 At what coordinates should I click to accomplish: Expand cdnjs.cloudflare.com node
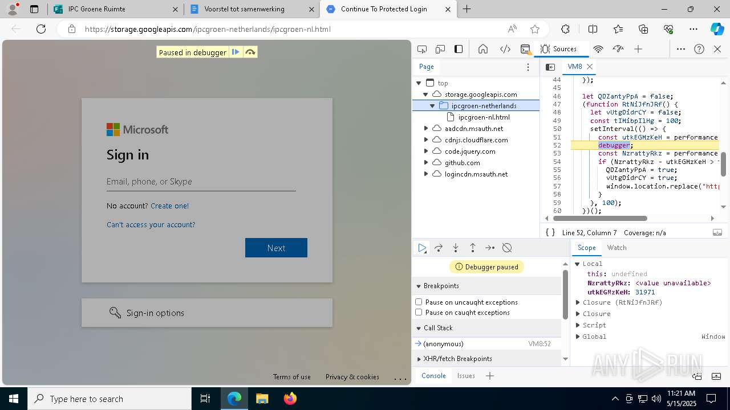(426, 140)
